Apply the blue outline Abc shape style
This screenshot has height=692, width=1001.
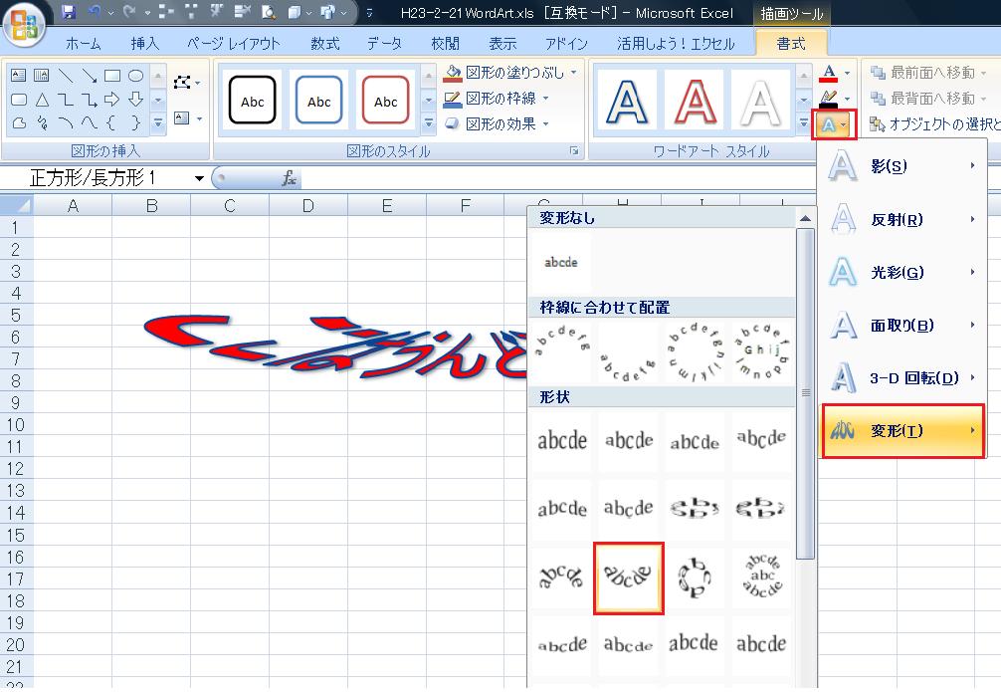[x=318, y=101]
